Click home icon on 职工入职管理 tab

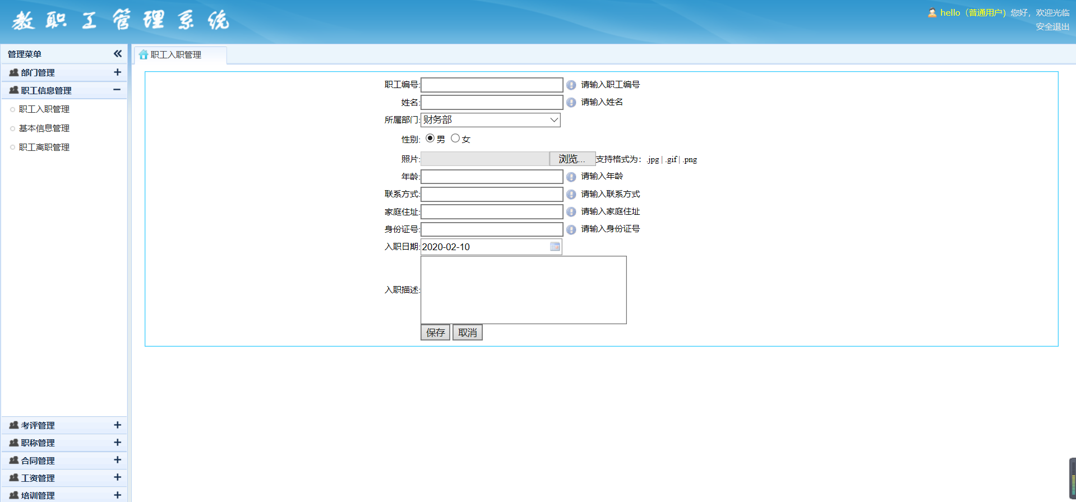click(144, 55)
